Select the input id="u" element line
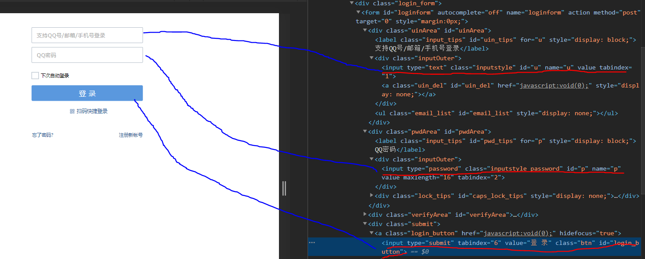 pos(507,72)
